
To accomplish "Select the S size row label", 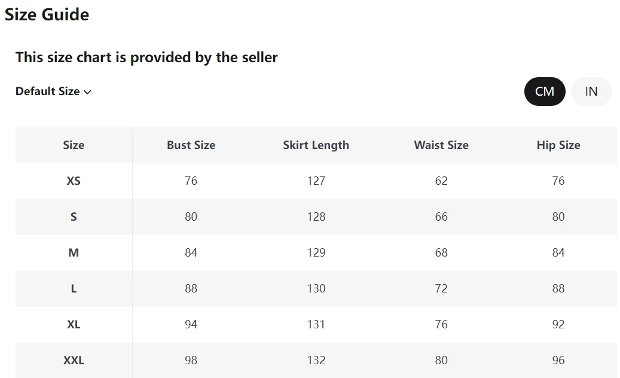I will pyautogui.click(x=74, y=217).
